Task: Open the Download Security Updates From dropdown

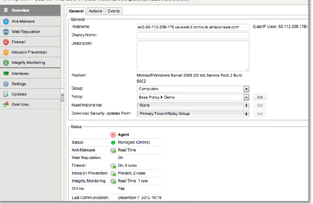Action: [x=193, y=114]
